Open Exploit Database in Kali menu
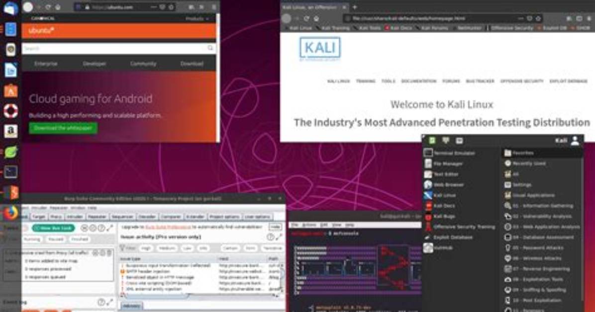Viewport: 595px width, 312px height. click(x=448, y=237)
